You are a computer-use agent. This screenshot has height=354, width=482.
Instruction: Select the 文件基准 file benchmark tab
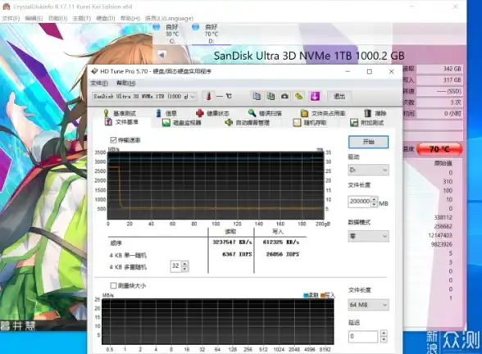(x=121, y=122)
